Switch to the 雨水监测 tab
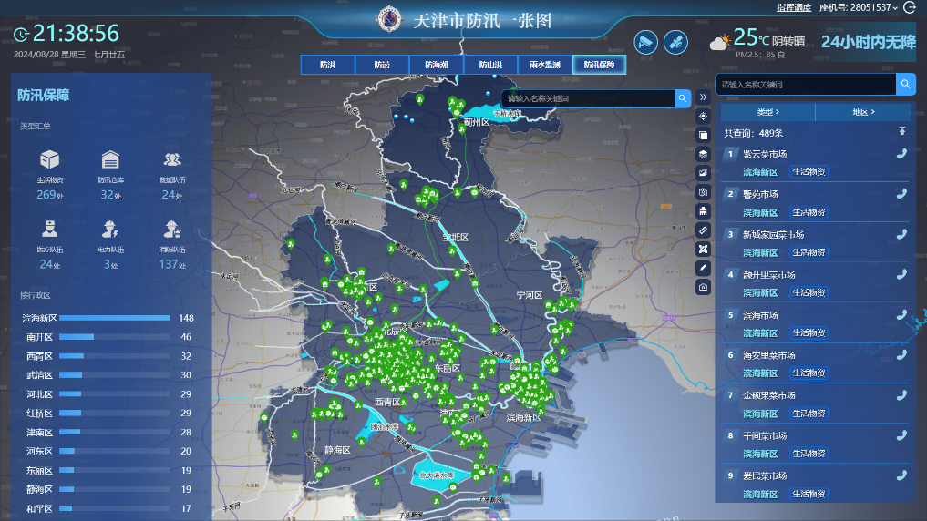The width and height of the screenshot is (927, 521). 545,65
